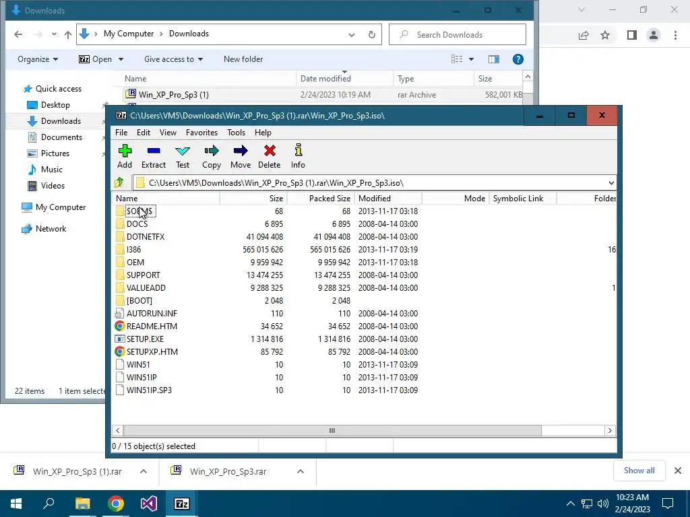Image resolution: width=690 pixels, height=517 pixels.
Task: Open recent locations dropdown arrow in Explorer
Action: point(54,34)
